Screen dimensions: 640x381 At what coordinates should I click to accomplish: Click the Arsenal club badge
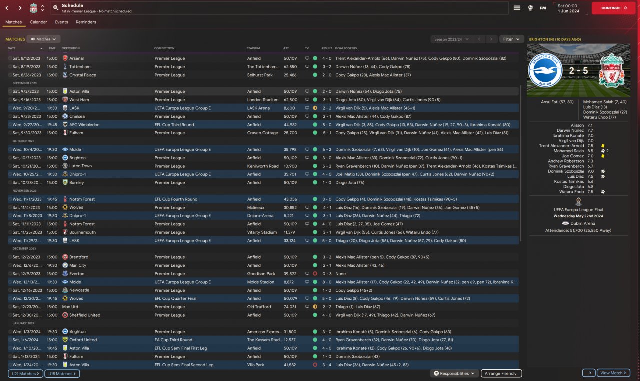point(65,58)
